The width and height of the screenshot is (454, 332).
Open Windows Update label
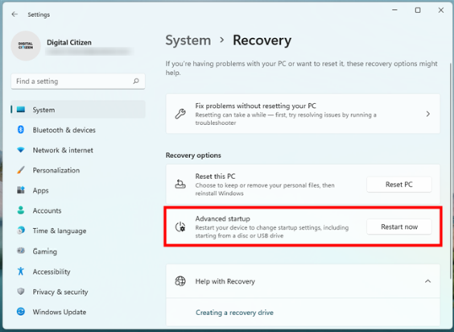click(59, 312)
